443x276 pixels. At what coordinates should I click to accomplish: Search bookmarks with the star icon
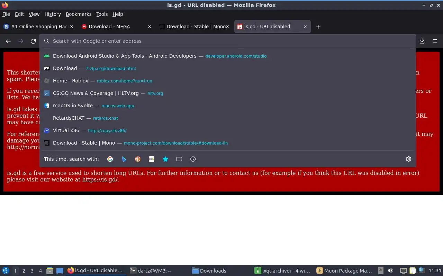click(165, 159)
